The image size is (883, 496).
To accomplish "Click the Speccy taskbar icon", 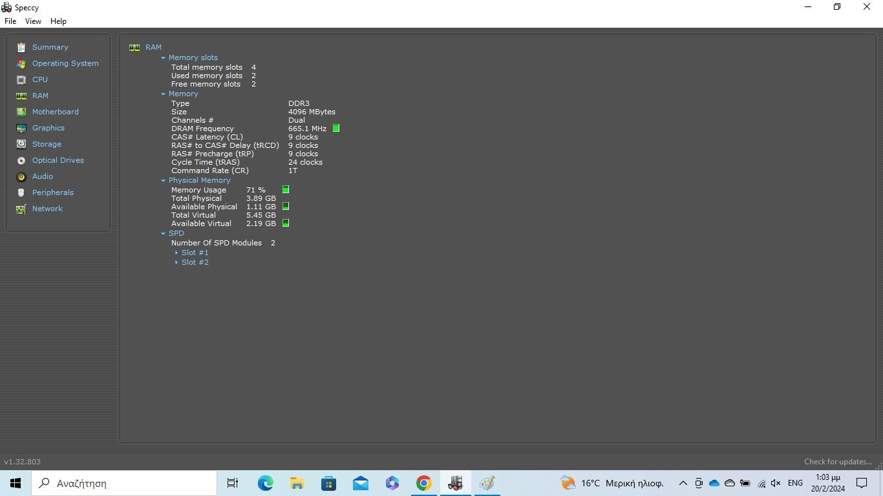I will pos(455,483).
